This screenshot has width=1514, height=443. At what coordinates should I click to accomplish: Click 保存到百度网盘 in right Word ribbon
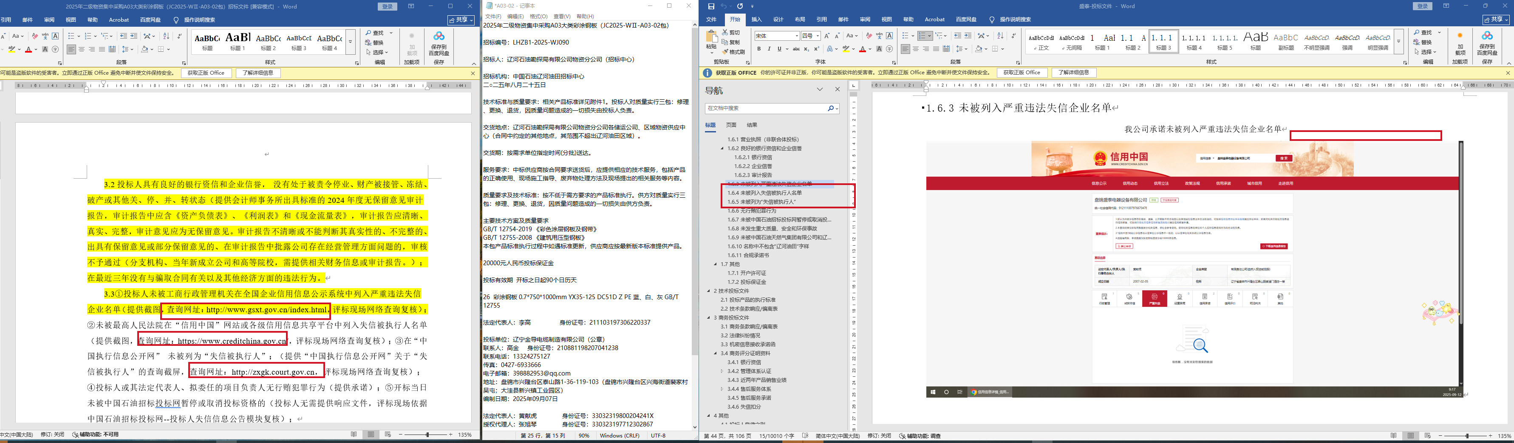[x=1487, y=42]
